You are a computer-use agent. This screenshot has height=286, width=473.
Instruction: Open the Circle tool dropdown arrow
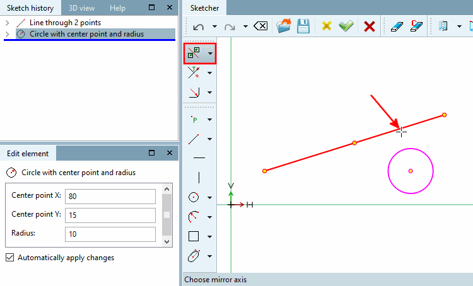[x=209, y=198]
